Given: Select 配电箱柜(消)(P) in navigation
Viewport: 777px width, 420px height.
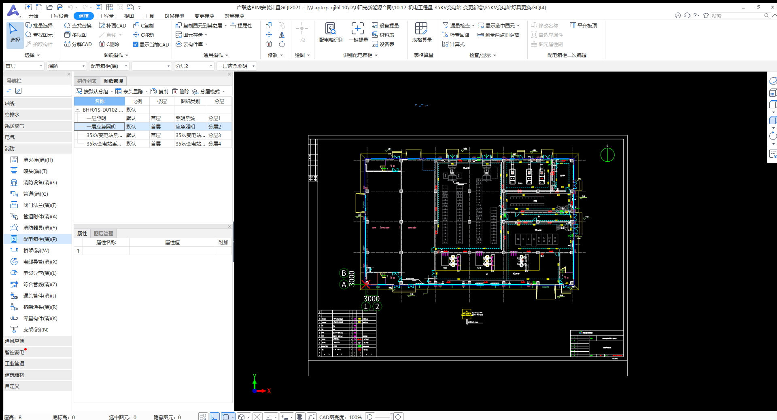Looking at the screenshot, I should [x=37, y=239].
